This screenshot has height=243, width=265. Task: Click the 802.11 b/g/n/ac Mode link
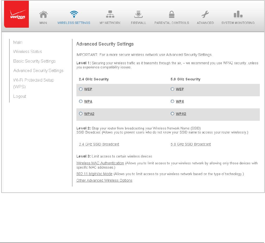(x=94, y=174)
